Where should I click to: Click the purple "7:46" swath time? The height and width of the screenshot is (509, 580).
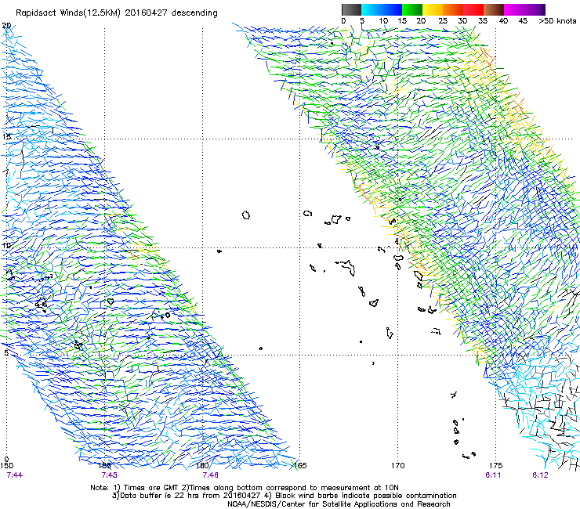(x=210, y=475)
